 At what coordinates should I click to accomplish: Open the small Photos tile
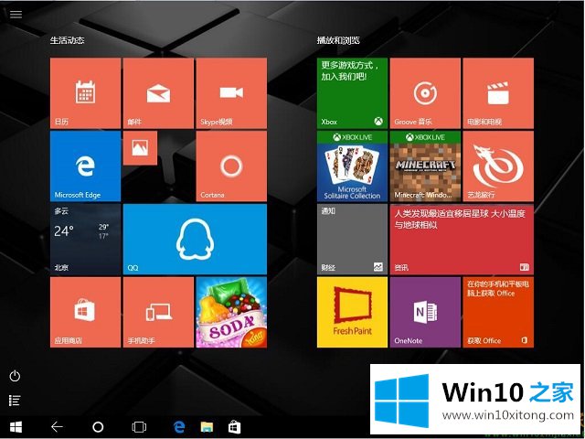point(140,148)
